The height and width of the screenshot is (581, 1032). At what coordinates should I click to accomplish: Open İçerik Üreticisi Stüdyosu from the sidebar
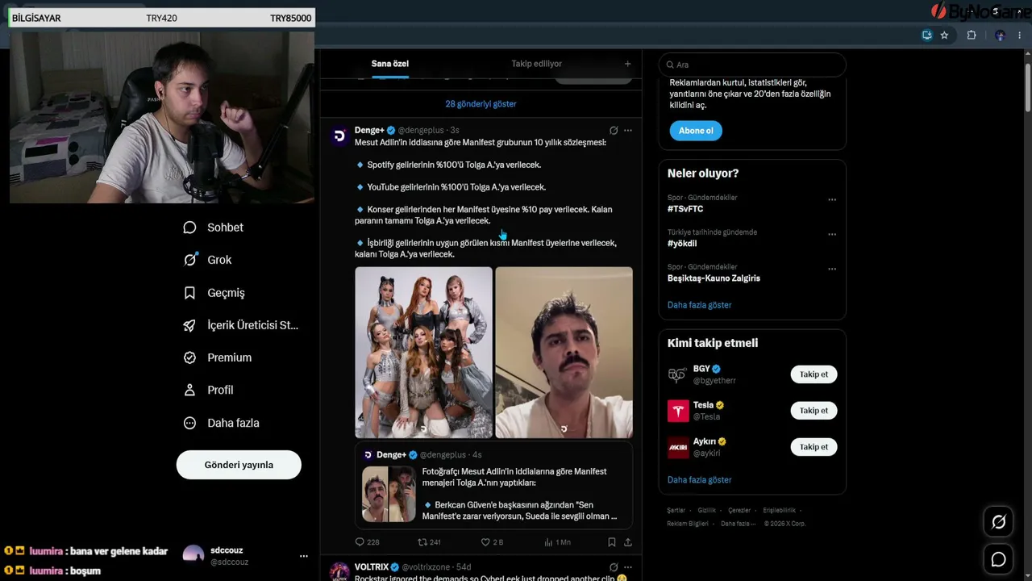click(241, 325)
